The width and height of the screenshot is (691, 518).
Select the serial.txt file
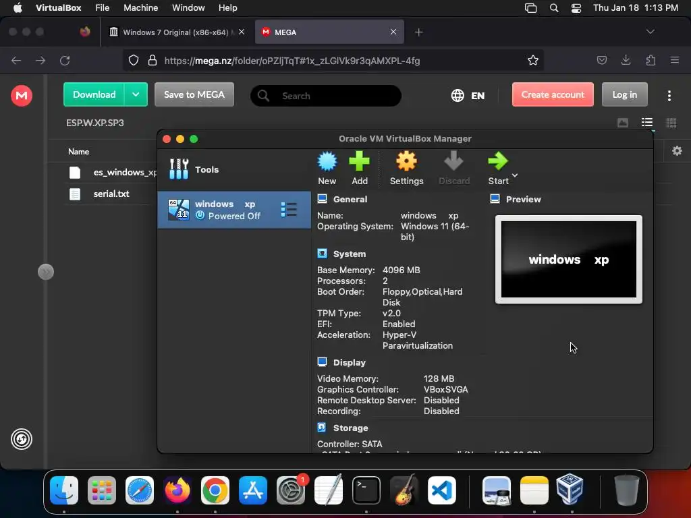[111, 194]
